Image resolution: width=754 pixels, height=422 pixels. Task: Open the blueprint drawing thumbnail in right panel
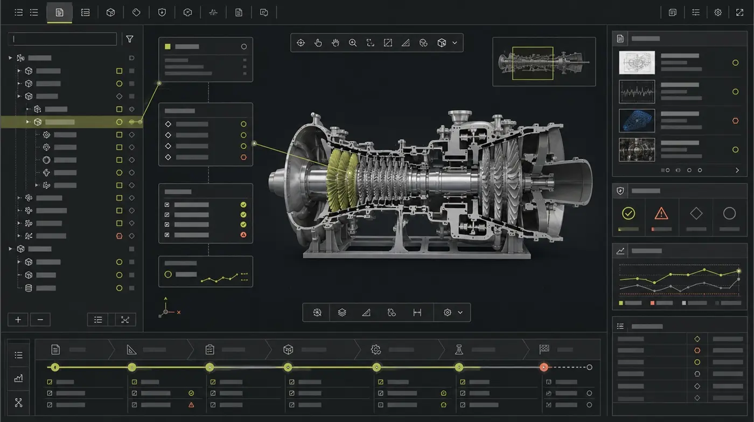[637, 63]
